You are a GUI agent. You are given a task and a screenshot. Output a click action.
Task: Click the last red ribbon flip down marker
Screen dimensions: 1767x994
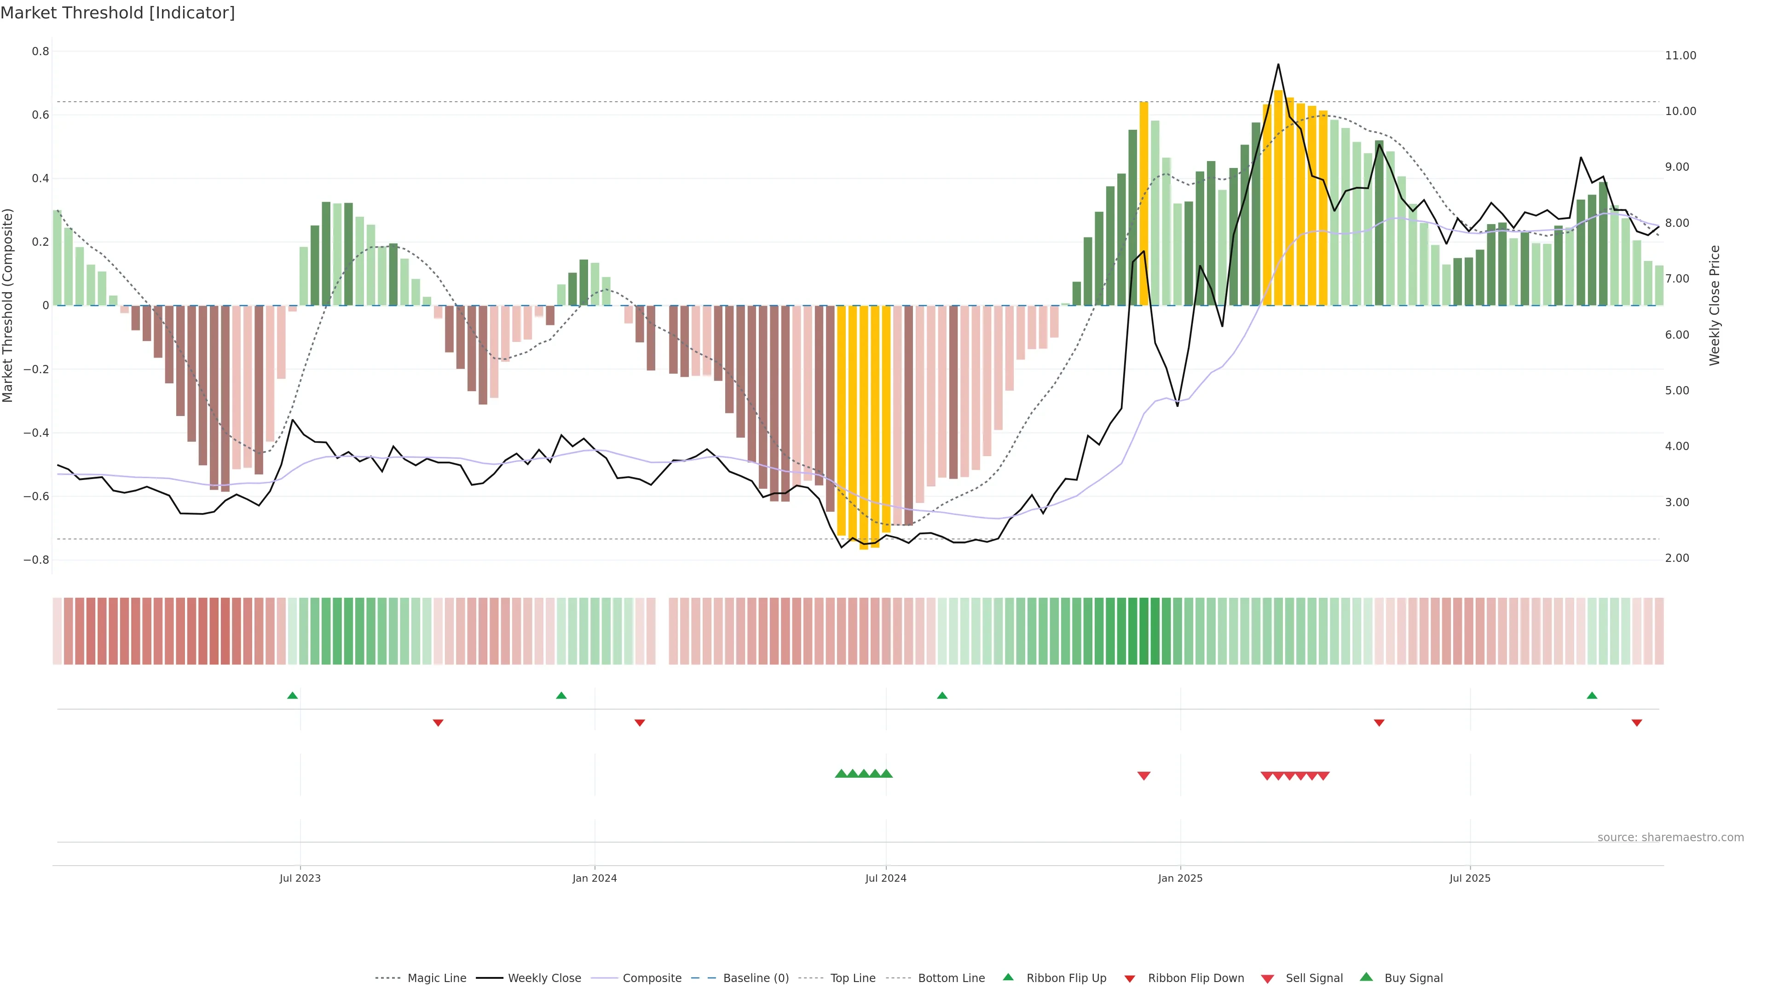click(x=1637, y=723)
